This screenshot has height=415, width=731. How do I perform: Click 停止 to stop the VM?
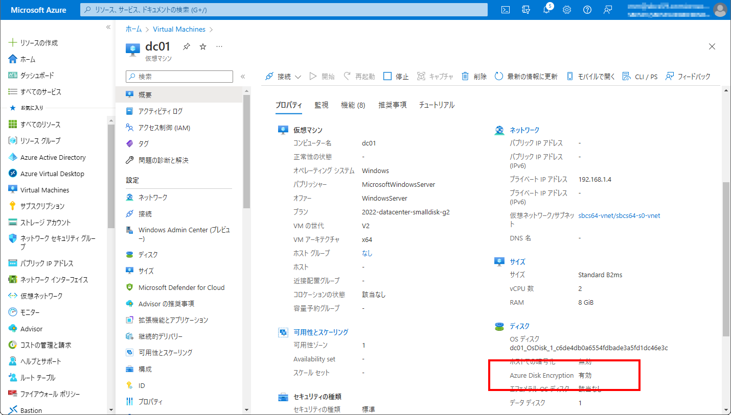(396, 77)
